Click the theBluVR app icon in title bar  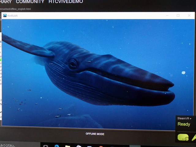pos(5,16)
